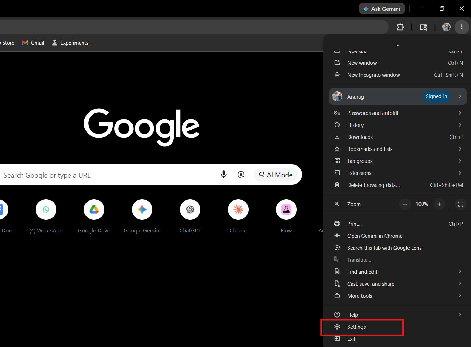The height and width of the screenshot is (347, 471).
Task: Open the Flow shortcut
Action: 286,216
